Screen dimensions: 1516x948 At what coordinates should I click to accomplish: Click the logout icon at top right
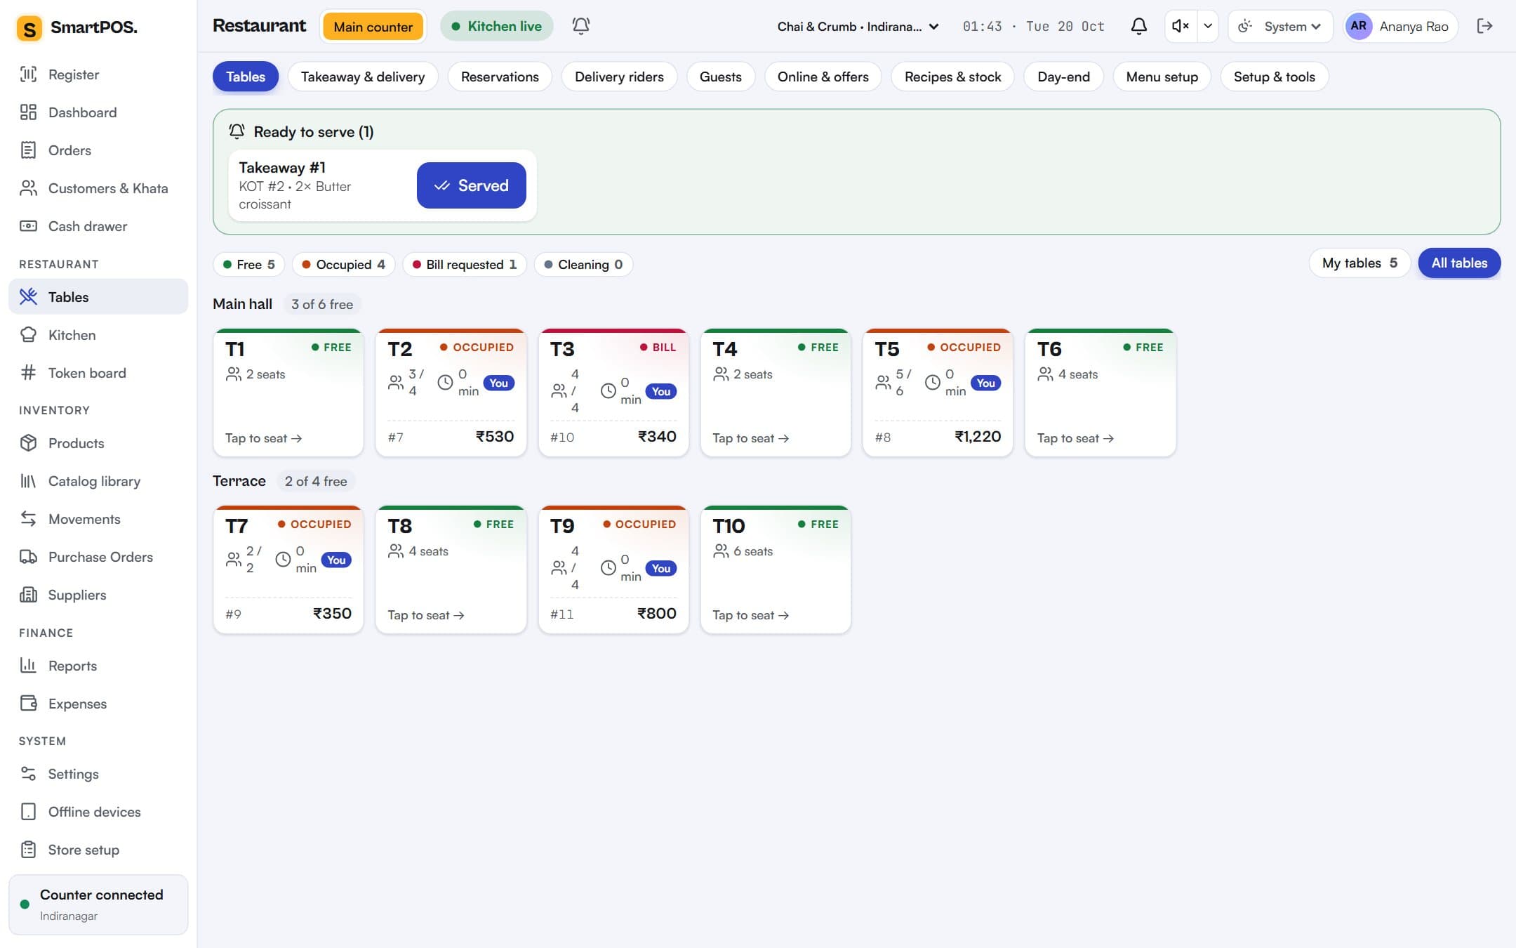[1484, 26]
